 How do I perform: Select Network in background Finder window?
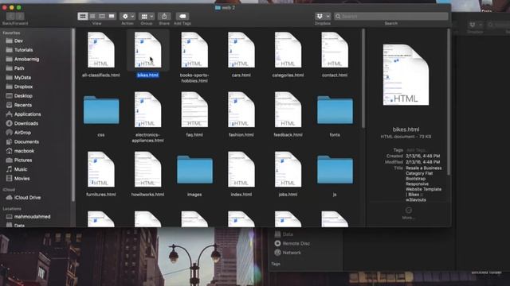coord(288,253)
